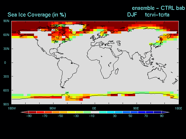The image size is (186, 139).
Task: Click the 'Sea Ice Coverage (in %)' title
Action: tap(37, 15)
